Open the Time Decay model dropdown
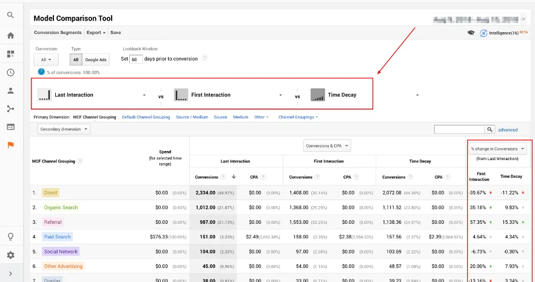Viewport: 535px width, 282px height. pos(417,95)
